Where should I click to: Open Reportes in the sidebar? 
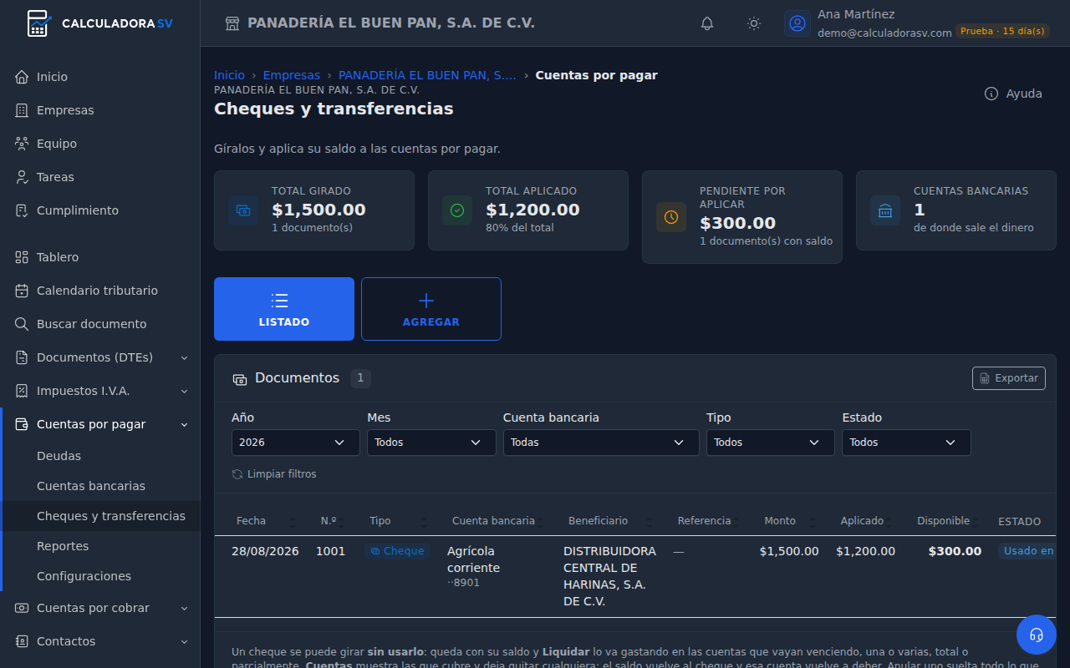[x=100, y=546]
